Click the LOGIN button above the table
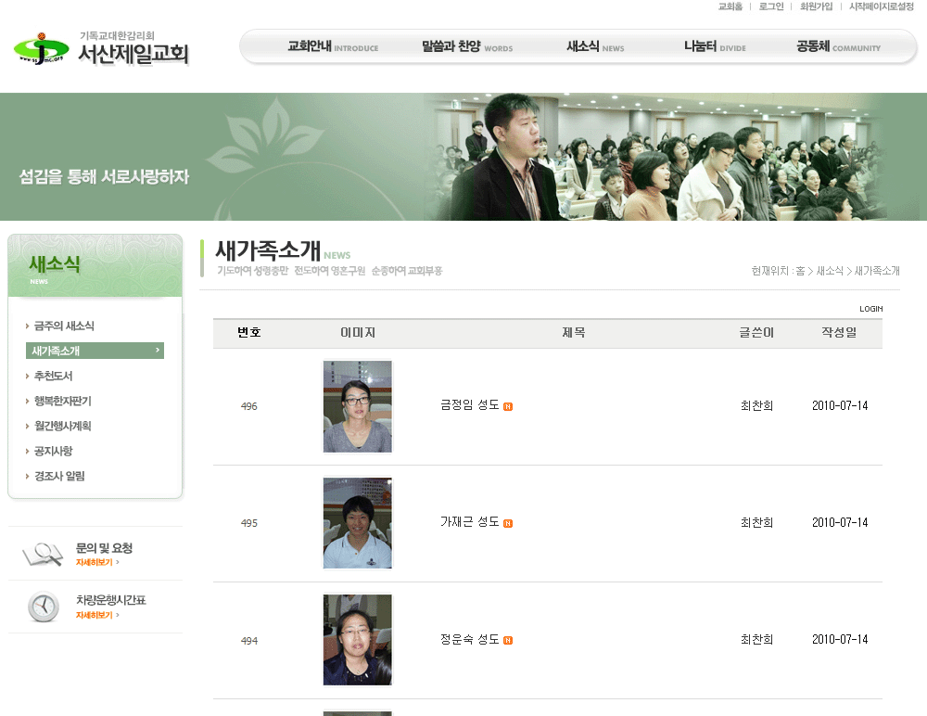 [x=870, y=309]
